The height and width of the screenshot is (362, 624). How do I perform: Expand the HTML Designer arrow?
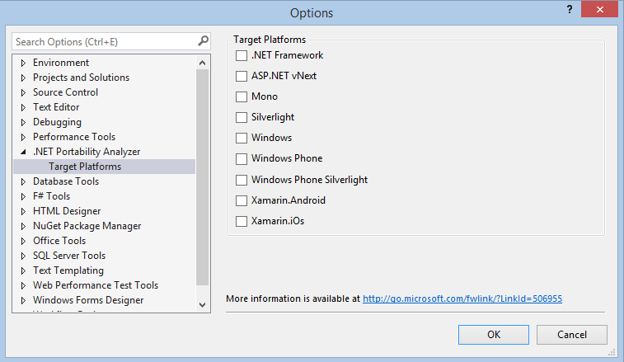click(x=23, y=211)
